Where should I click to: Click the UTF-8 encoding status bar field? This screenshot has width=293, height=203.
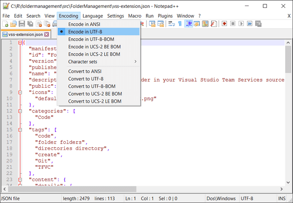coord(257,198)
